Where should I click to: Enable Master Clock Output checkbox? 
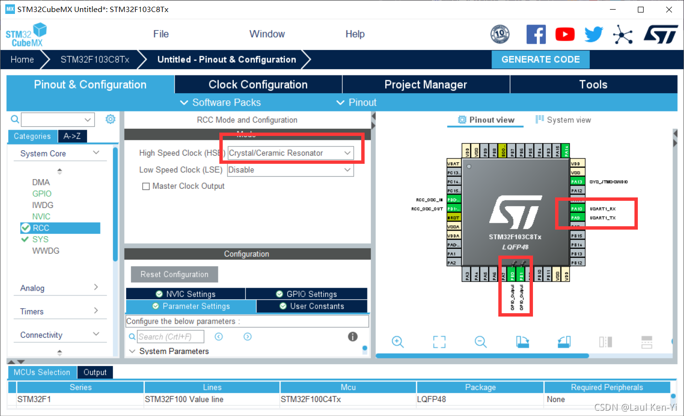click(146, 186)
